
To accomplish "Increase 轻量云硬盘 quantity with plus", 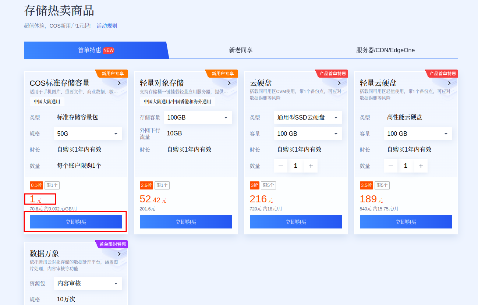I will (x=421, y=166).
